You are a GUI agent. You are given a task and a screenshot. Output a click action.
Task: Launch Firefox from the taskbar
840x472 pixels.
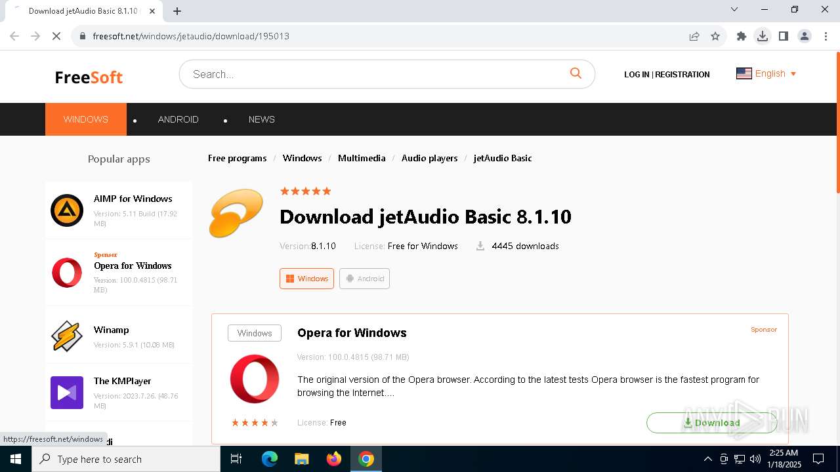[x=334, y=459]
